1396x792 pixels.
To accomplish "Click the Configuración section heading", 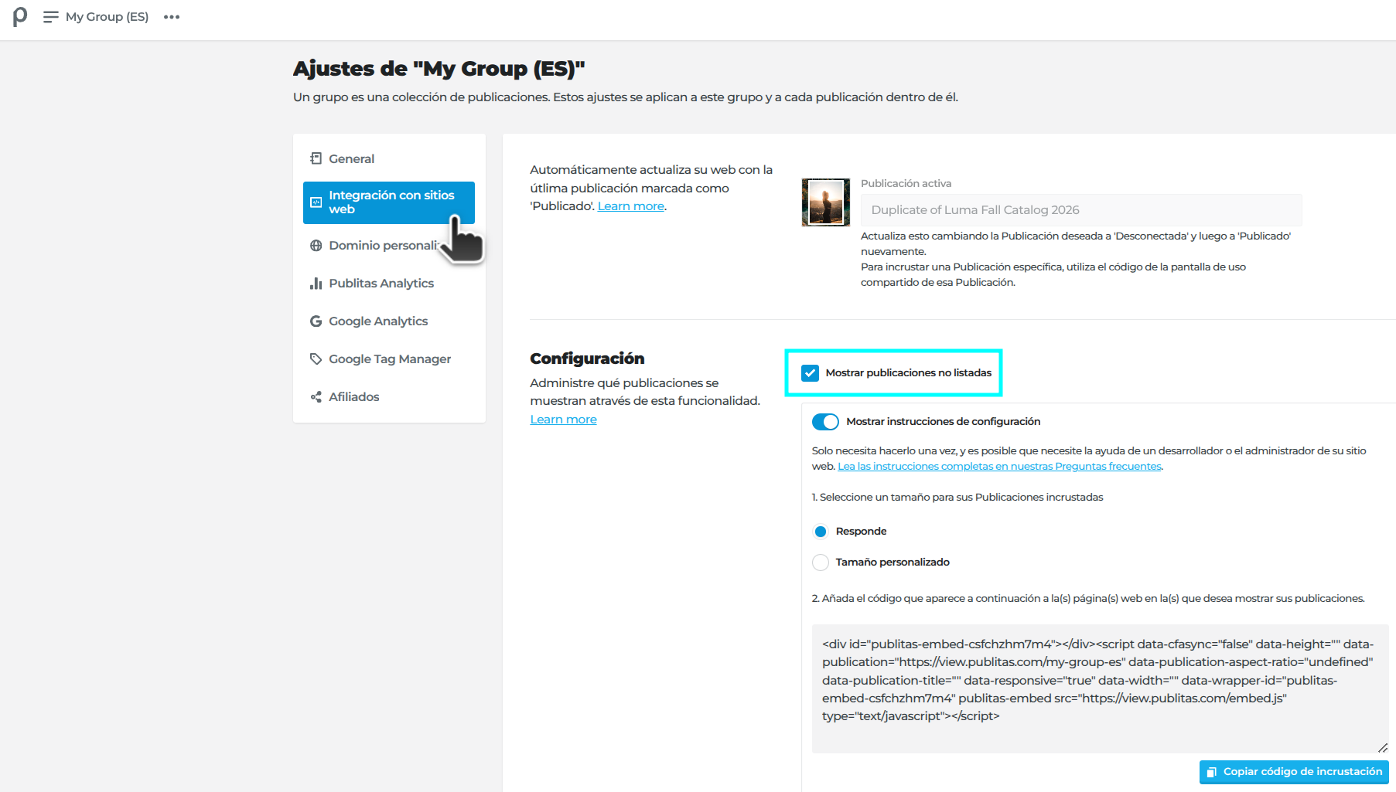I will point(587,359).
